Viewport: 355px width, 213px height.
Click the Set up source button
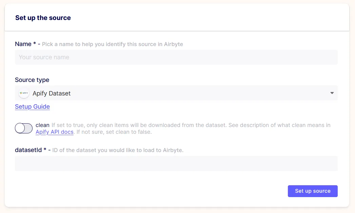click(313, 191)
